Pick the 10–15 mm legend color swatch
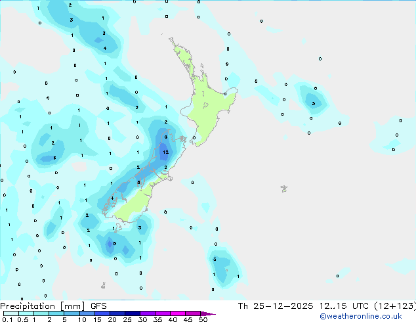 click(x=87, y=313)
